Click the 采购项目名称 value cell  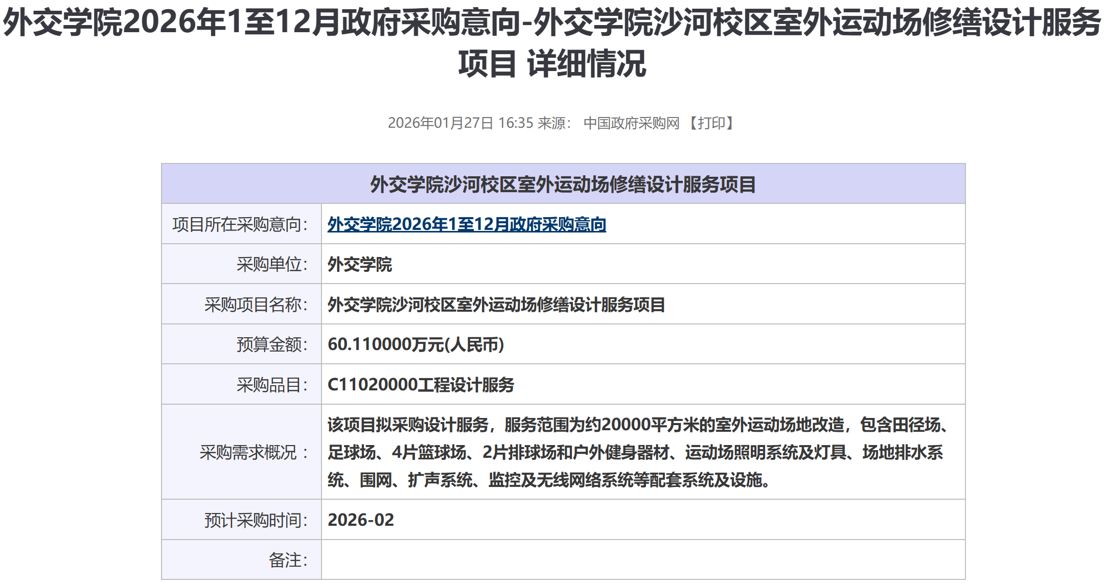(x=496, y=305)
